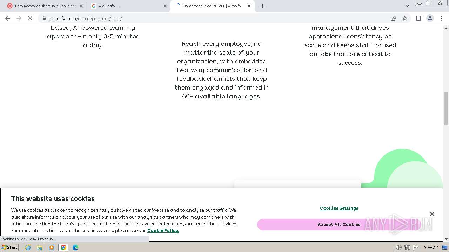
Task: Click the "This website uses cookies" heading
Action: click(x=53, y=199)
